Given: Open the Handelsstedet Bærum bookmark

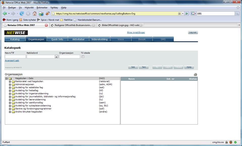Looking at the screenshot, I should pos(88,20).
